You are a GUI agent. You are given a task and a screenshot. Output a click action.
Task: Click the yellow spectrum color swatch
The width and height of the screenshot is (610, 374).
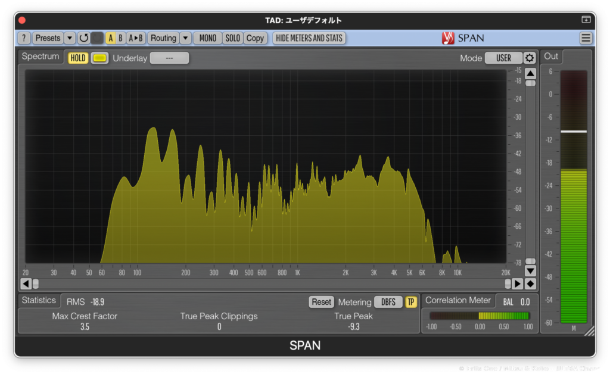click(x=99, y=58)
